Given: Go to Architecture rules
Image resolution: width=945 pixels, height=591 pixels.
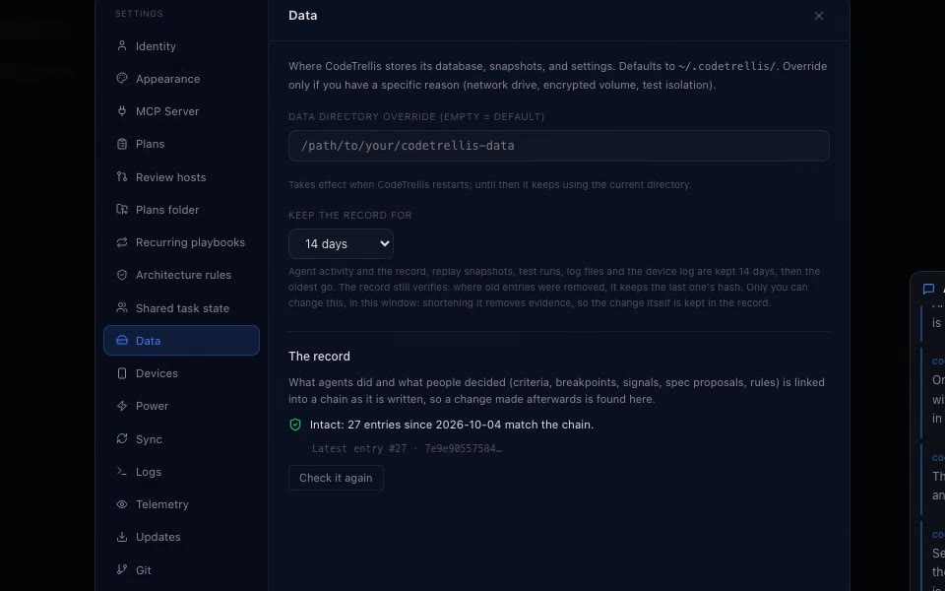Looking at the screenshot, I should click(x=181, y=275).
